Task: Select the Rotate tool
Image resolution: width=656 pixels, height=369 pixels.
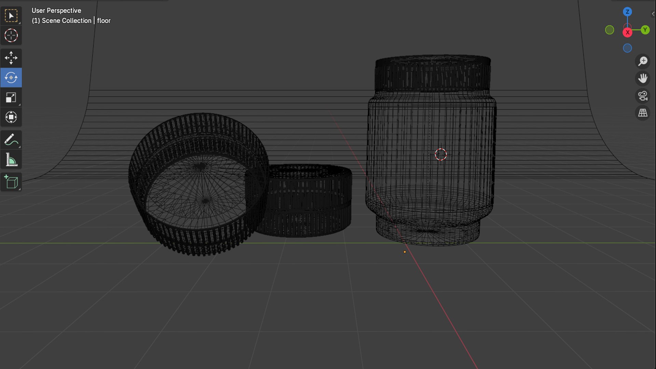Action: pos(11,78)
